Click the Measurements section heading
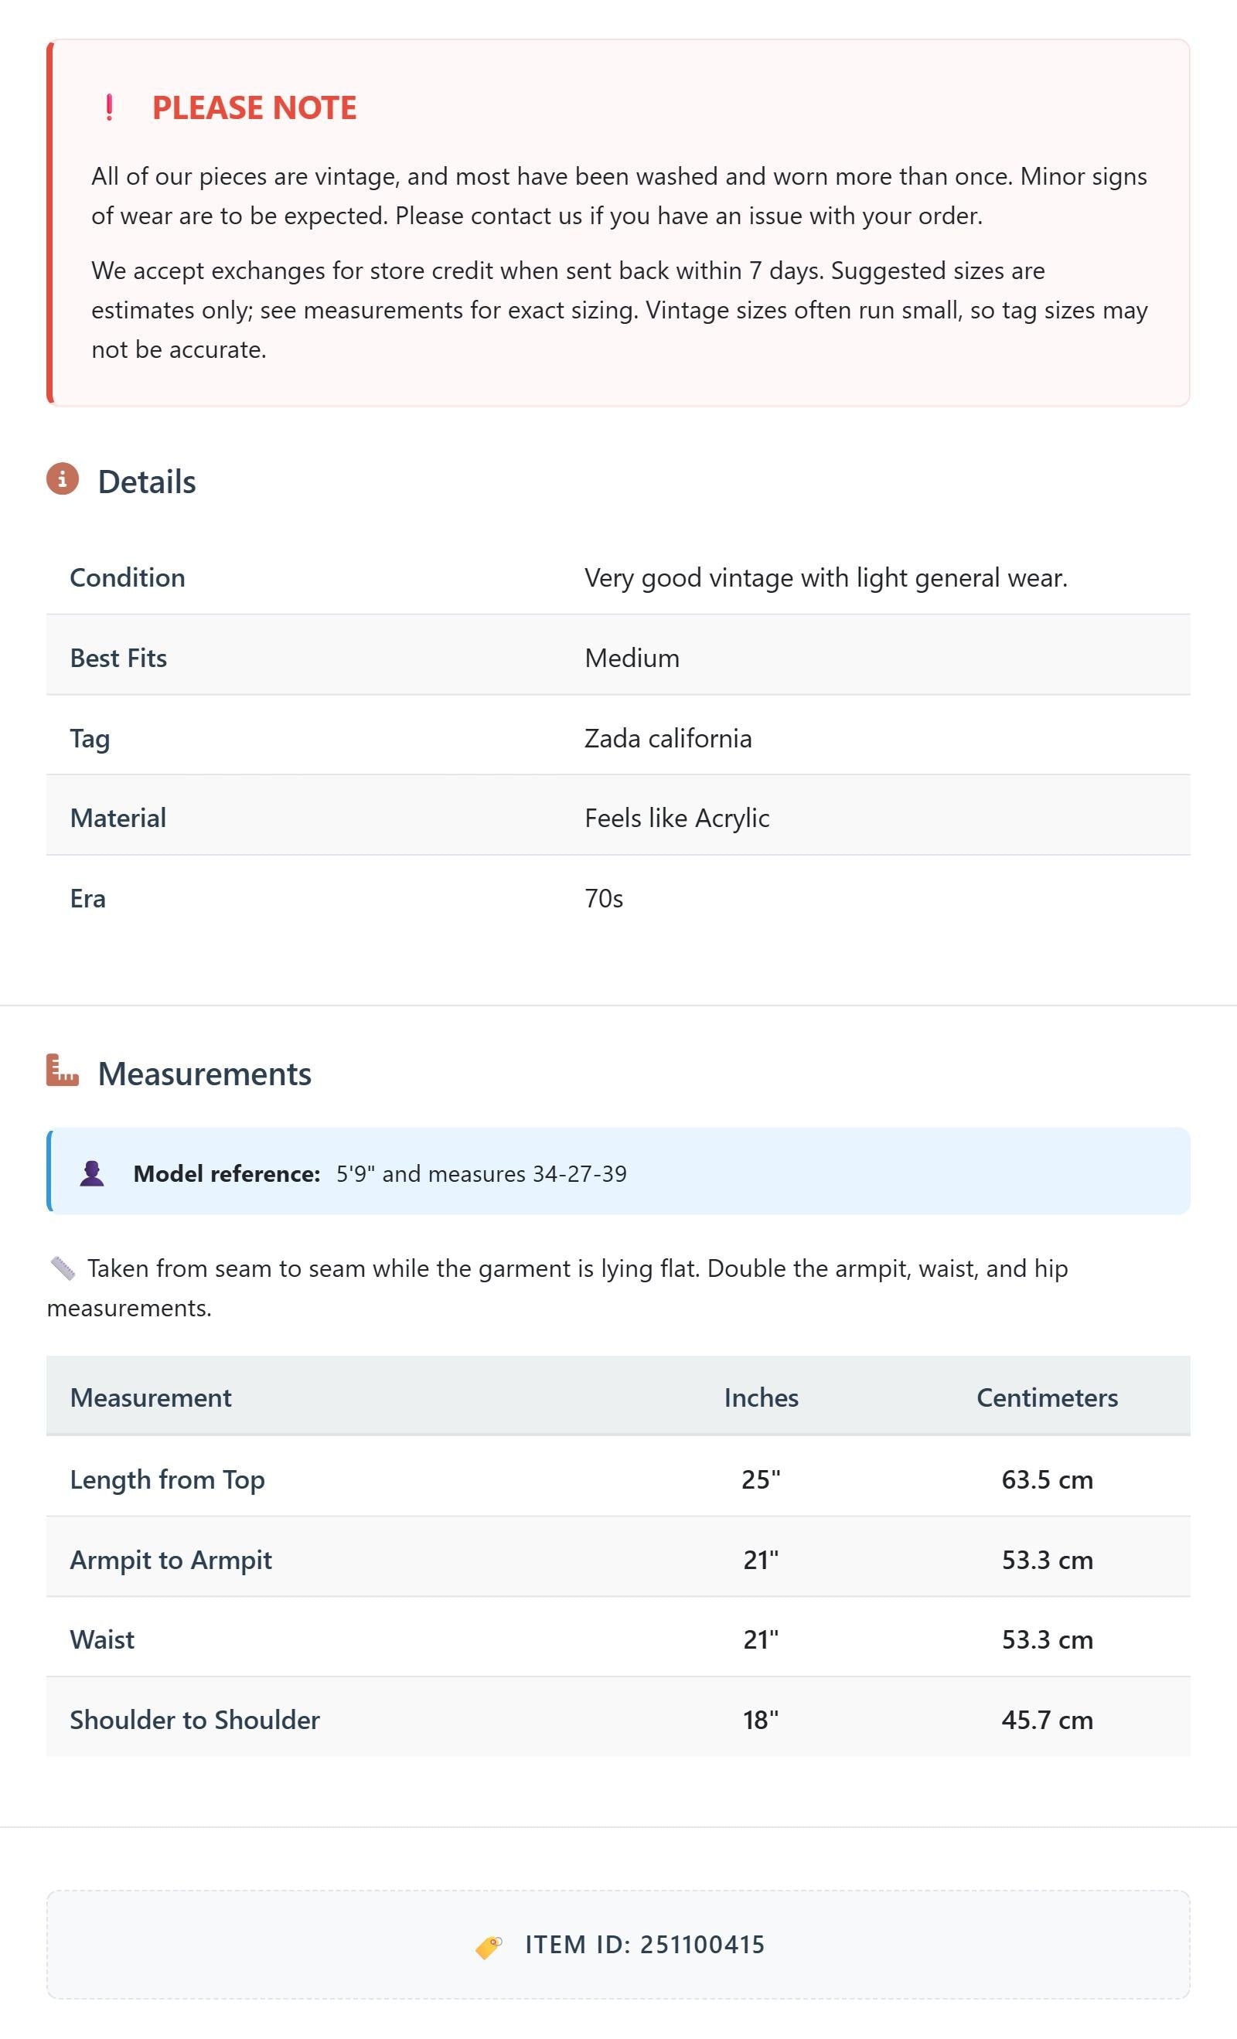 pos(205,1074)
